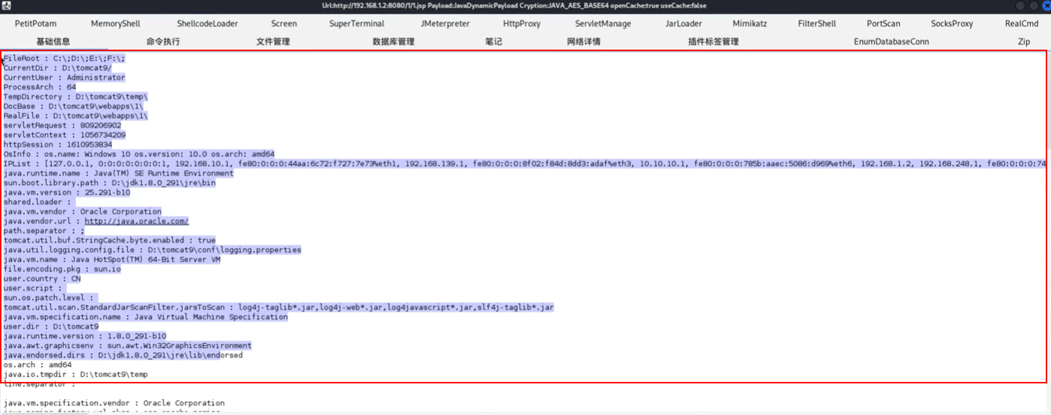Screen dimensions: 1051x415
Task: Open the 网络详情 tab
Action: [584, 41]
